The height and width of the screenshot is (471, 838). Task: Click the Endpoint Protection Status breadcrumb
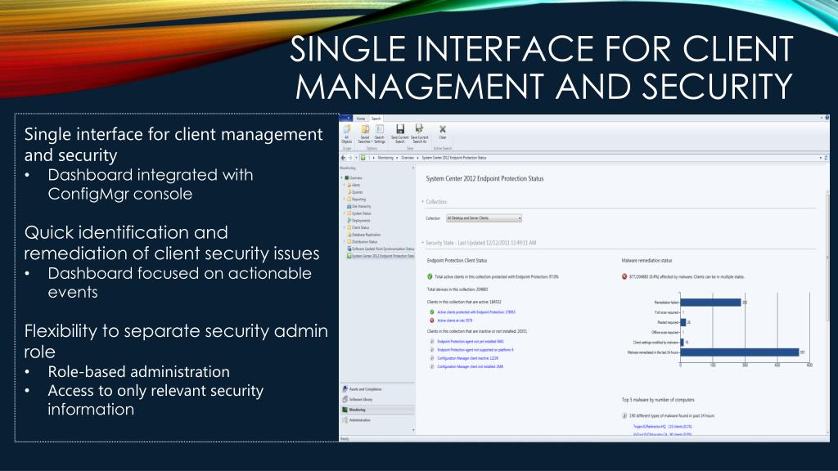453,158
